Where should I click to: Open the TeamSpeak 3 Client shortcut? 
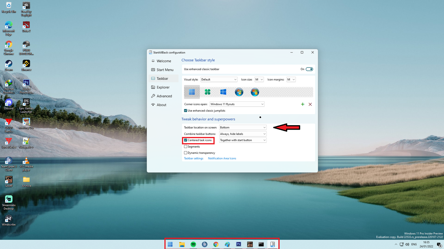9,164
